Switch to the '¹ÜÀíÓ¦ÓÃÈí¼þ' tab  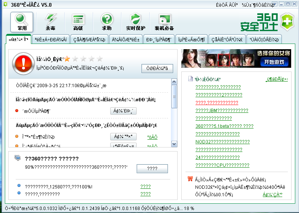pos(264,39)
